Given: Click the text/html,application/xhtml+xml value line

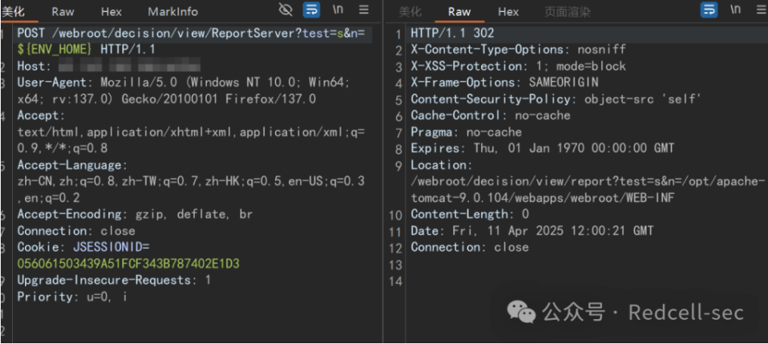Looking at the screenshot, I should (x=191, y=132).
